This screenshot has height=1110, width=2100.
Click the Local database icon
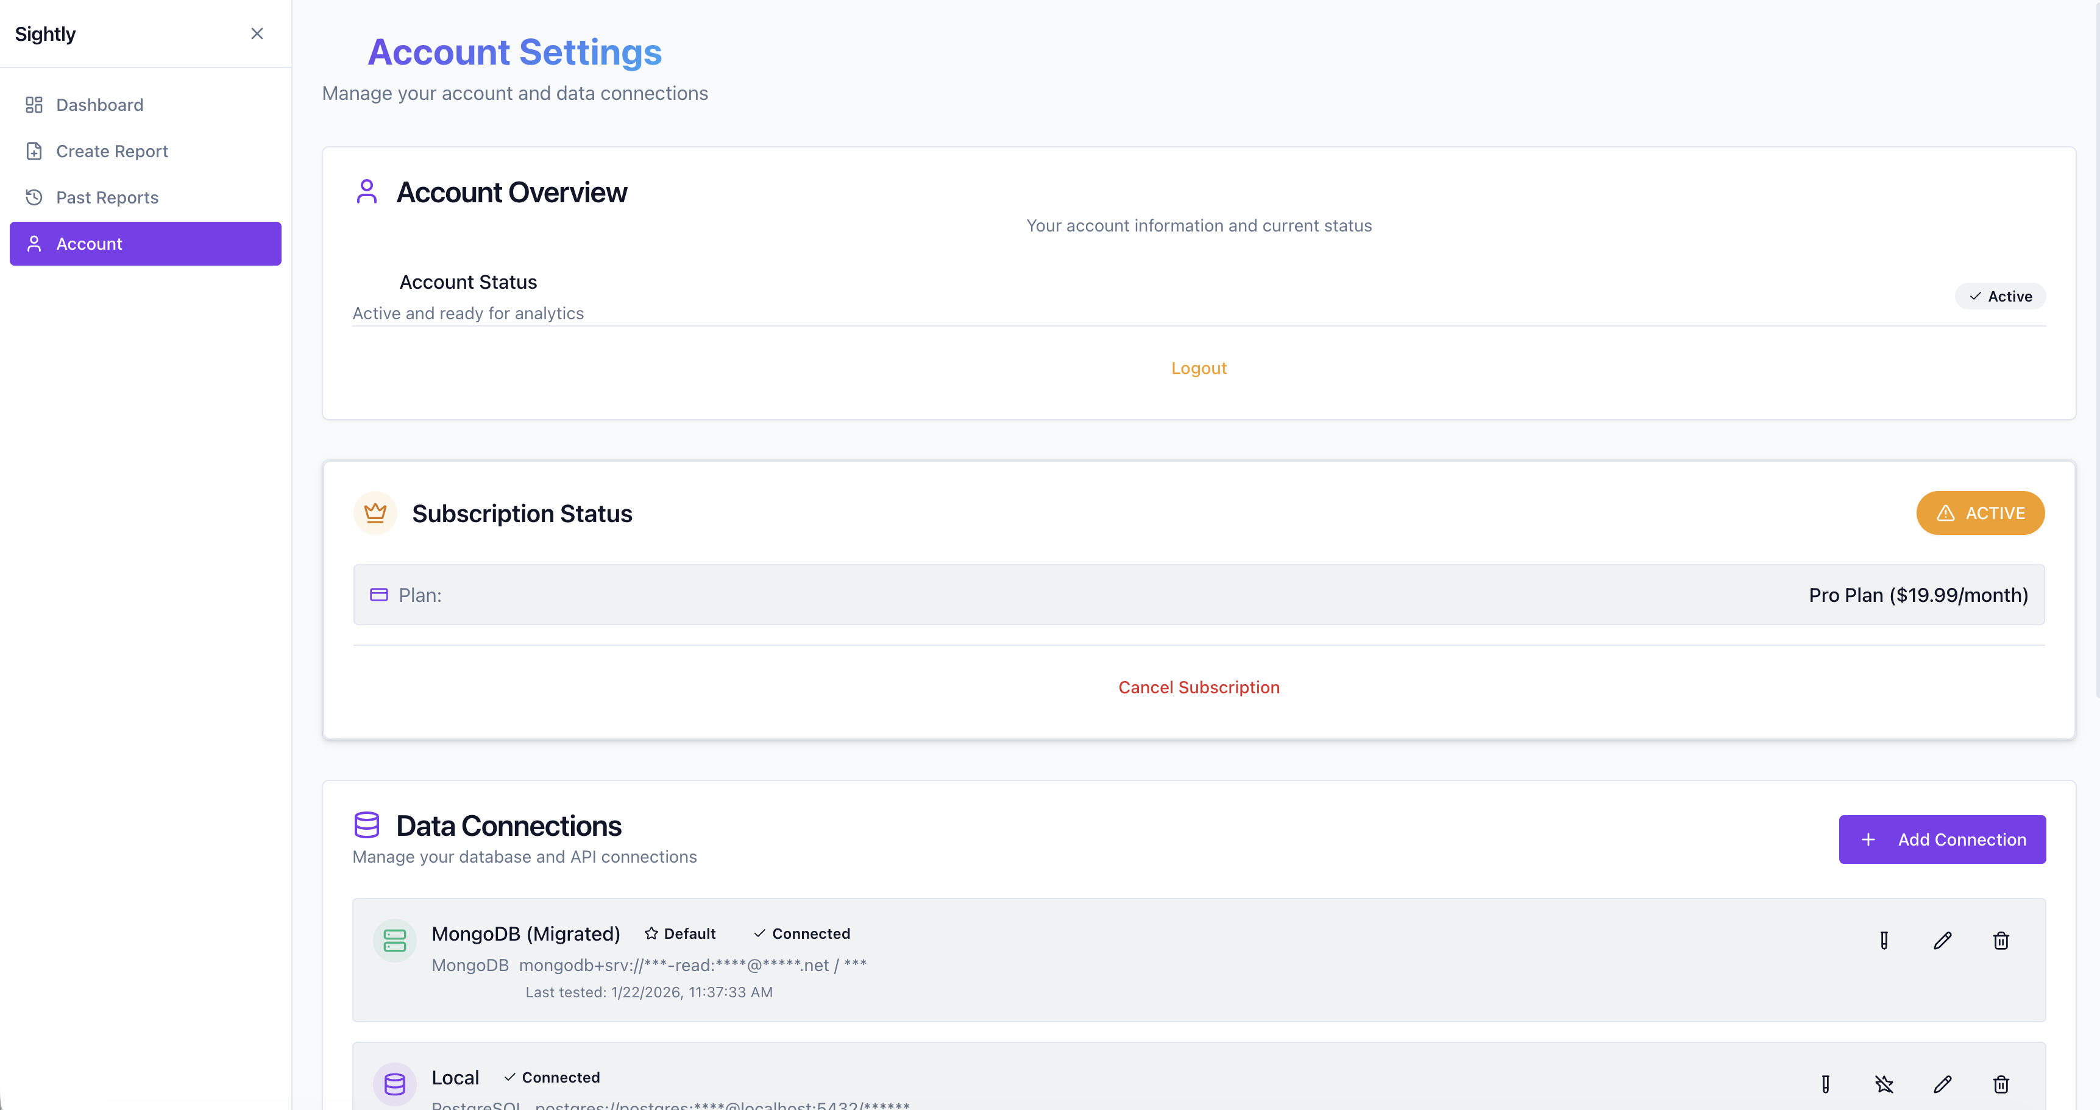click(x=394, y=1084)
